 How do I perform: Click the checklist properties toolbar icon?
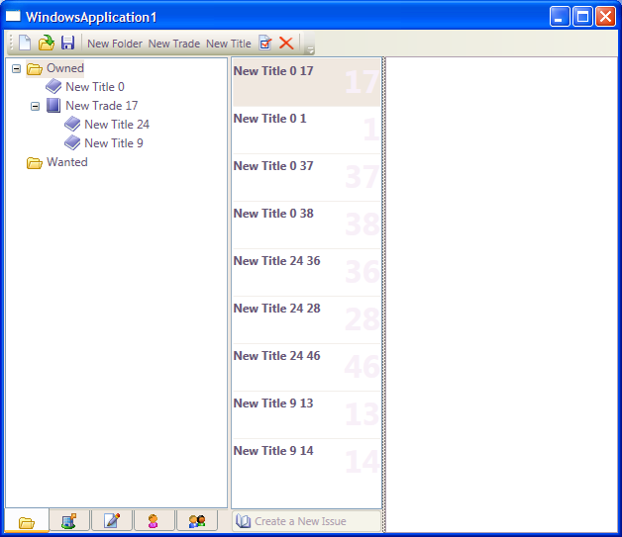pos(265,43)
